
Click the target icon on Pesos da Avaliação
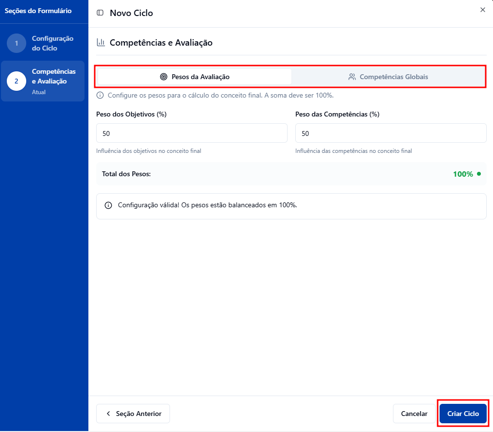coord(164,77)
